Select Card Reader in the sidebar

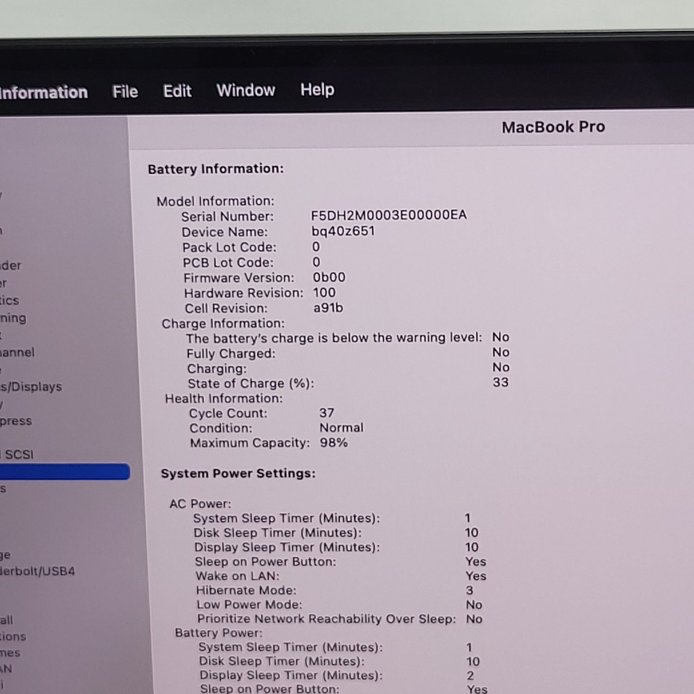(11, 266)
